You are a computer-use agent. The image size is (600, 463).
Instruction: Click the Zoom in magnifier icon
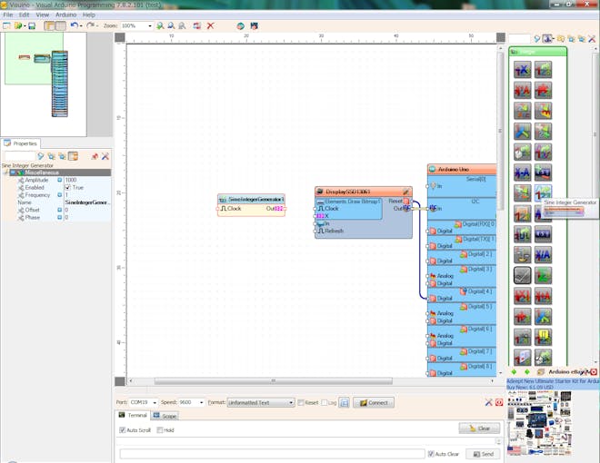coord(160,25)
